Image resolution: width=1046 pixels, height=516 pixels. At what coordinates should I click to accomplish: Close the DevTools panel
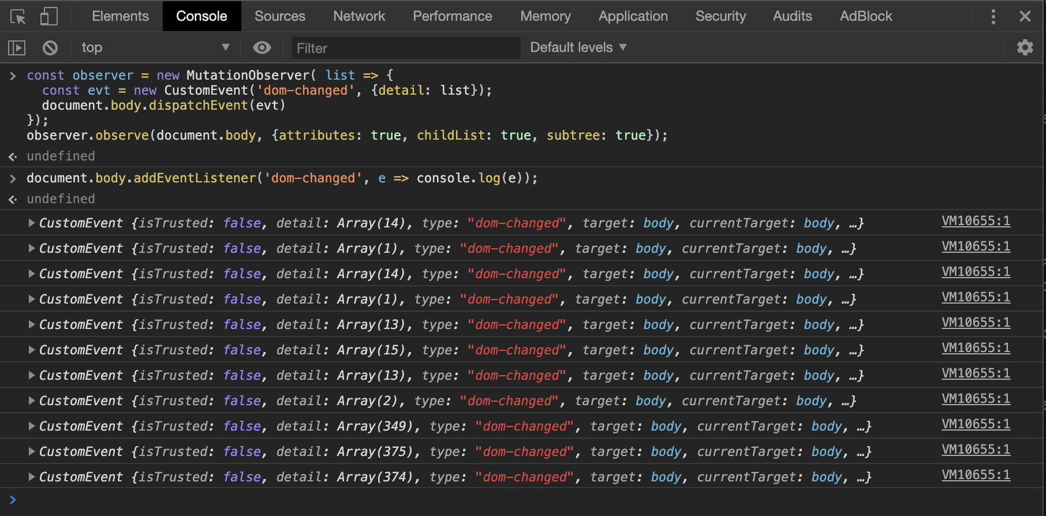coord(1025,16)
